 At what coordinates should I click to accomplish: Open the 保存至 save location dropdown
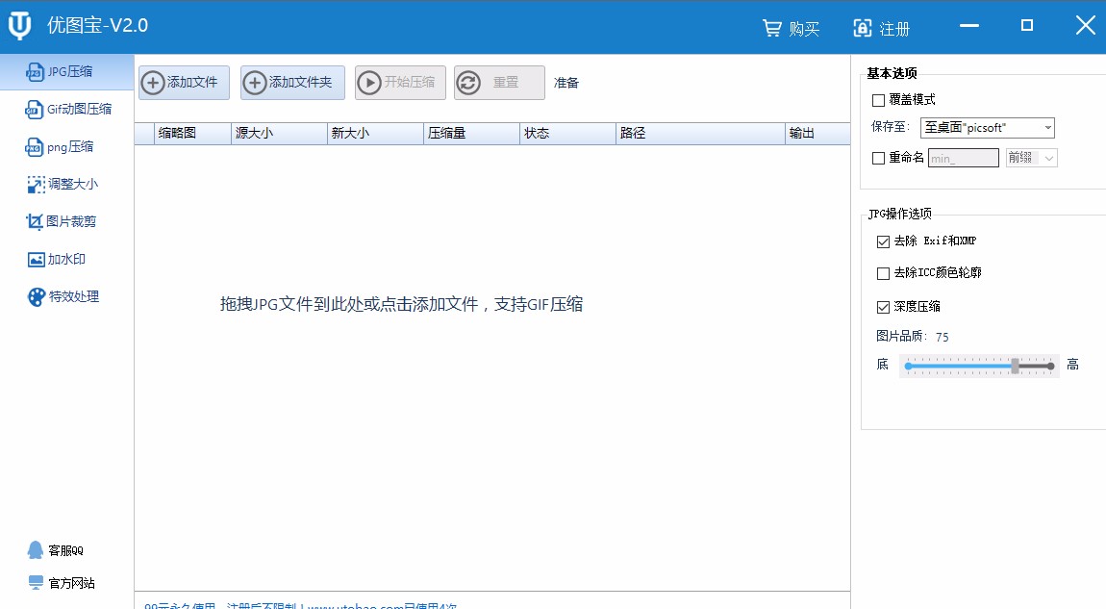pos(987,126)
